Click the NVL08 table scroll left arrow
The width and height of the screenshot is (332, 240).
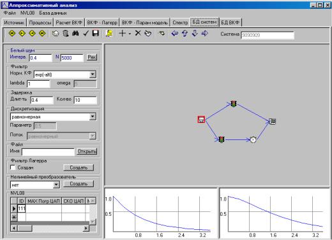click(x=14, y=228)
